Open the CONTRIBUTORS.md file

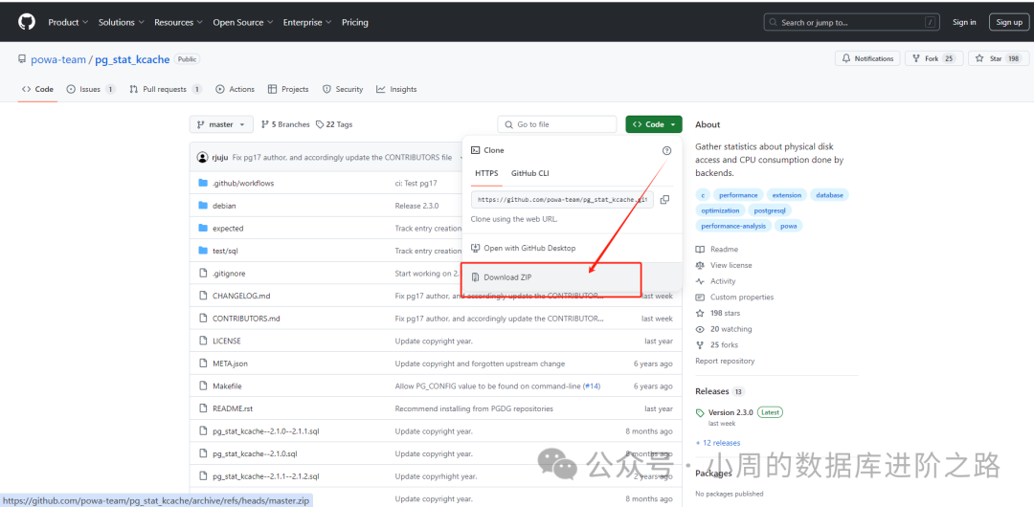(x=246, y=319)
